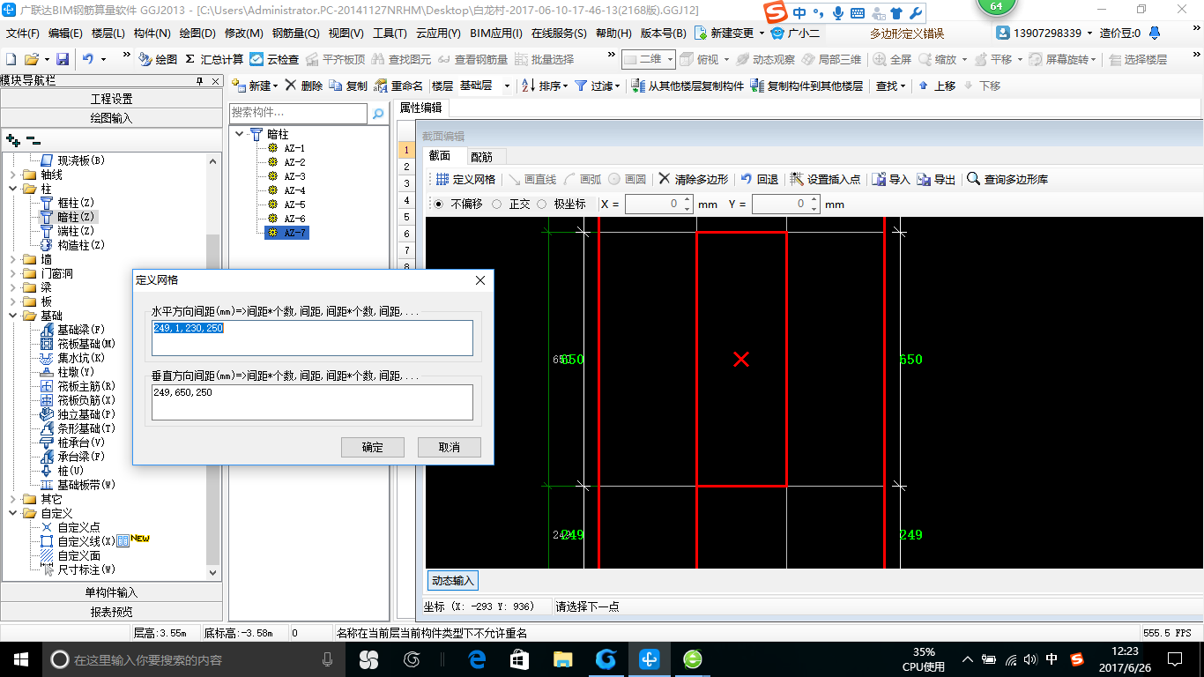Viewport: 1204px width, 677px height.
Task: Click the horizontal spacing input field
Action: point(312,338)
